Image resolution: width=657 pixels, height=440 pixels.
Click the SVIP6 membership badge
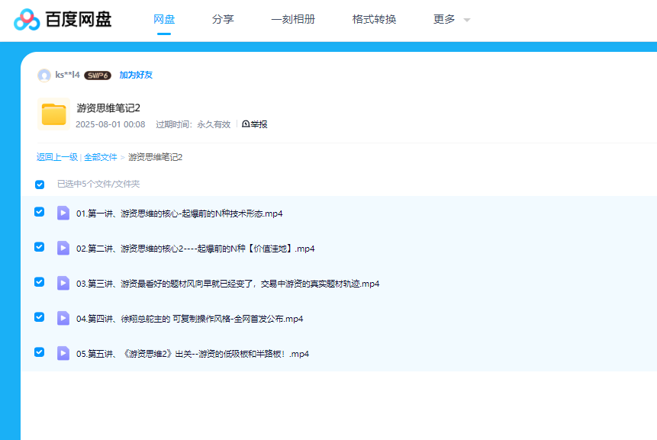point(98,75)
